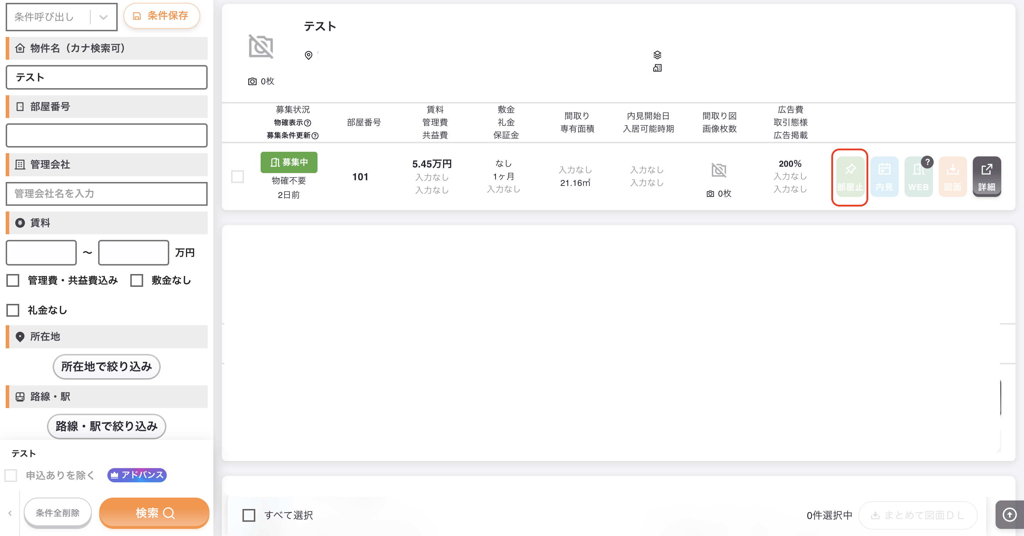Viewport: 1024px width, 536px height.
Task: Save conditions with 条件保存 button
Action: (161, 16)
